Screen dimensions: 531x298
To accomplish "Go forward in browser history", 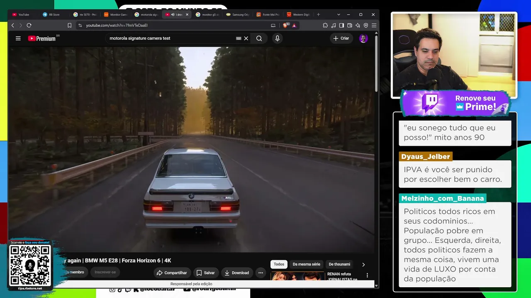I will click(21, 25).
